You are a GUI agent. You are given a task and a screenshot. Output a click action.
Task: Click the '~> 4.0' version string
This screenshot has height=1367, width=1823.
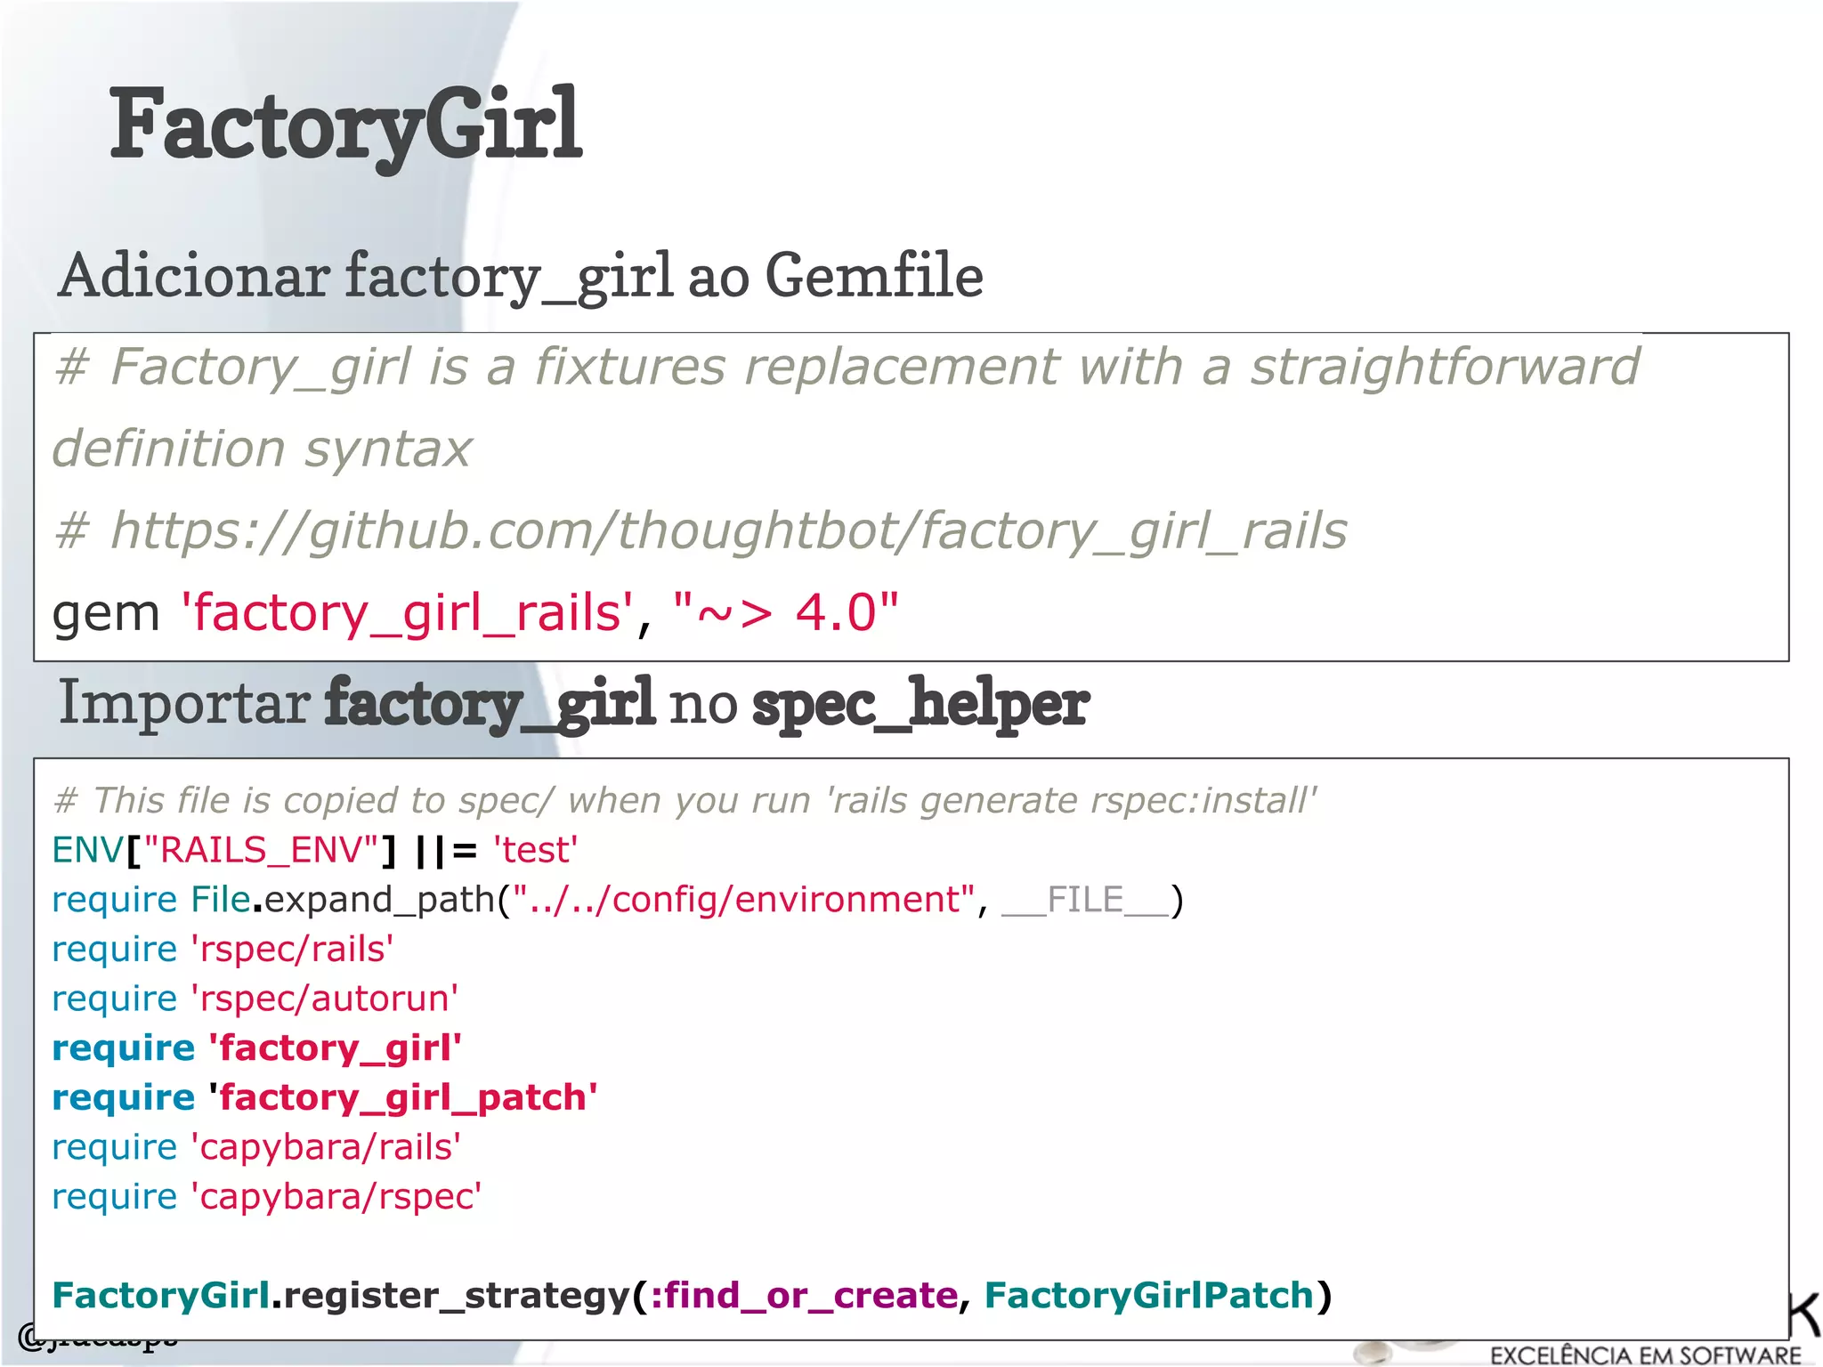tap(785, 613)
